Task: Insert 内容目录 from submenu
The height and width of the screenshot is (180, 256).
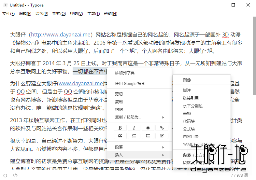Action: (202, 137)
